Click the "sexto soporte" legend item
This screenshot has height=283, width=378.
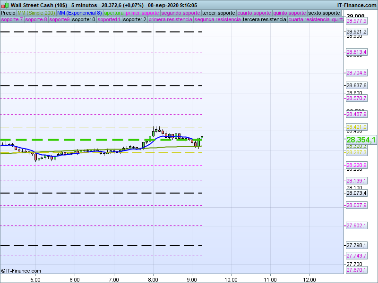[324, 13]
